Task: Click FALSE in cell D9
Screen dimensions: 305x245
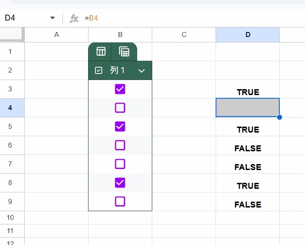Action: (x=248, y=205)
